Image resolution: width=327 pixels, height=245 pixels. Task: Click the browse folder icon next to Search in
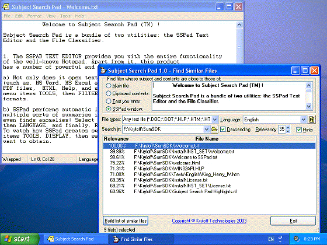[214, 129]
